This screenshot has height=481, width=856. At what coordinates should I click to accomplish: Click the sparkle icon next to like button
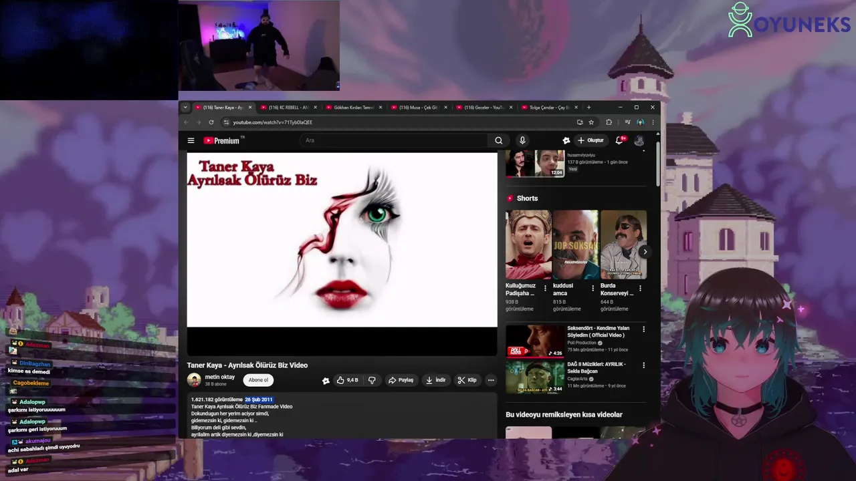(x=326, y=381)
